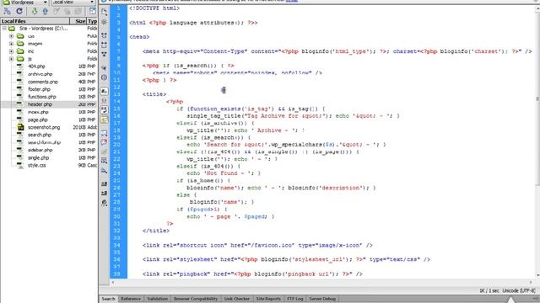This screenshot has width=540, height=303.
Task: Select single.php in file list
Action: coord(38,158)
